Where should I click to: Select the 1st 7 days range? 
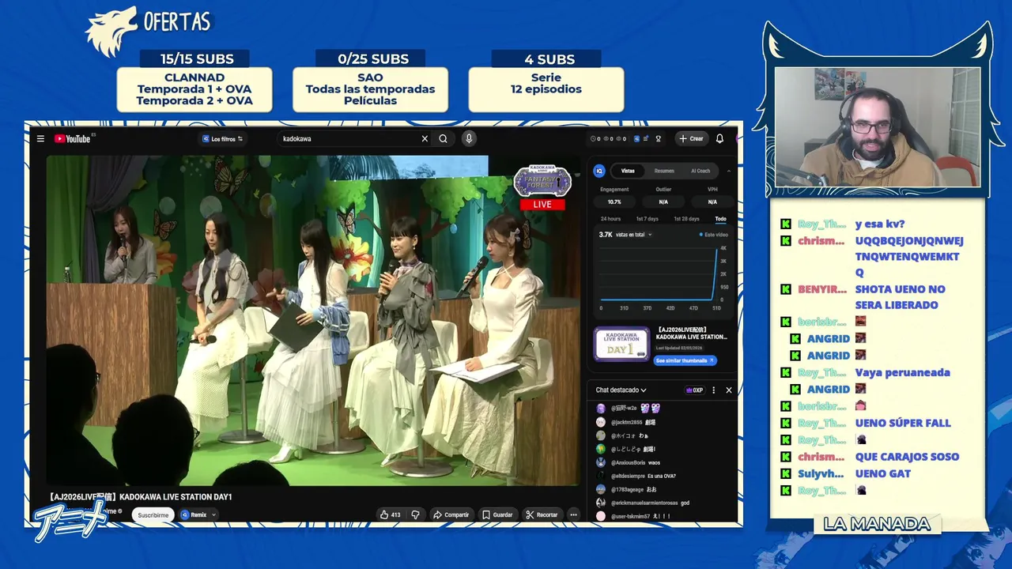pos(647,218)
